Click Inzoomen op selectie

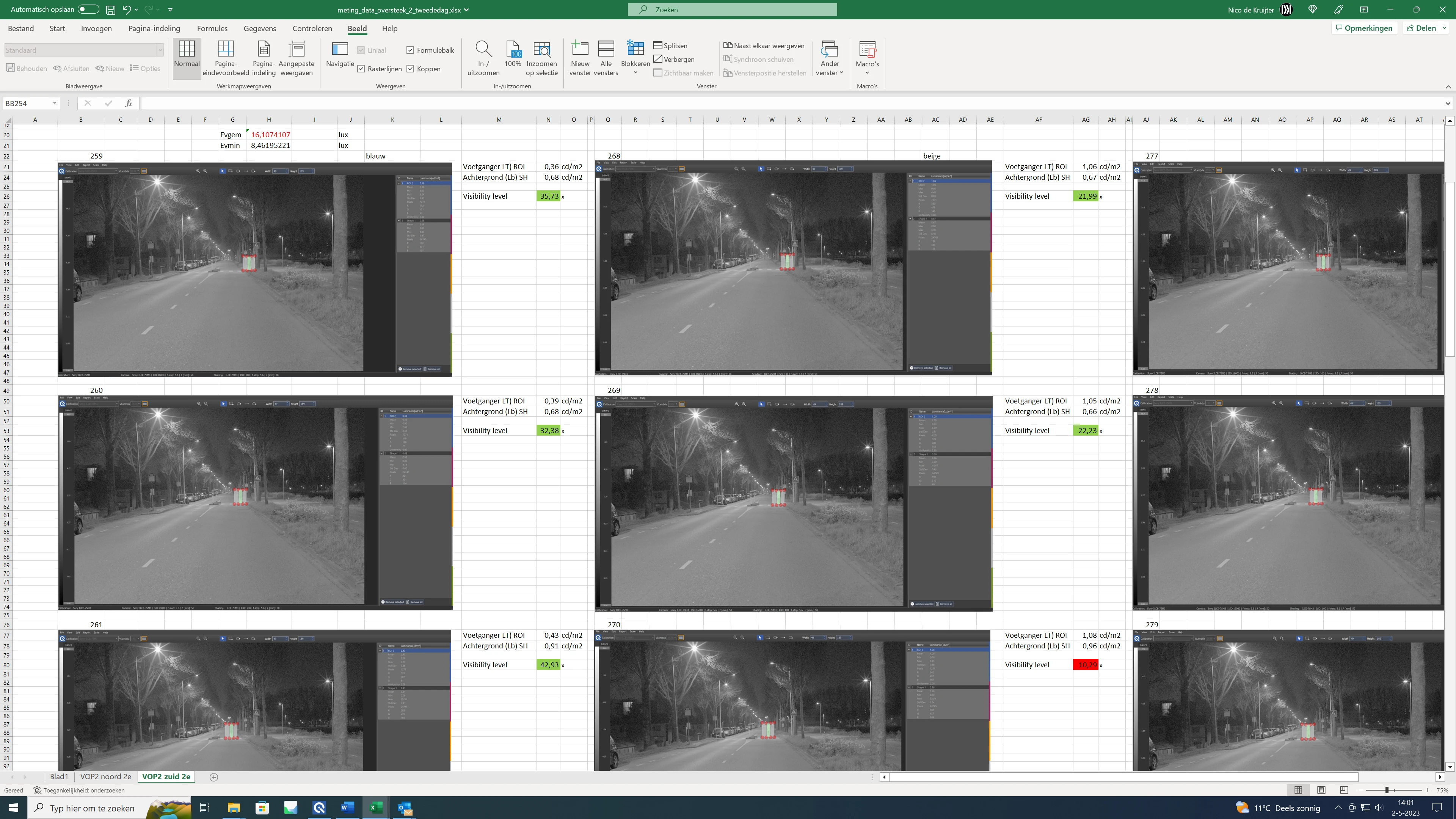(x=541, y=59)
